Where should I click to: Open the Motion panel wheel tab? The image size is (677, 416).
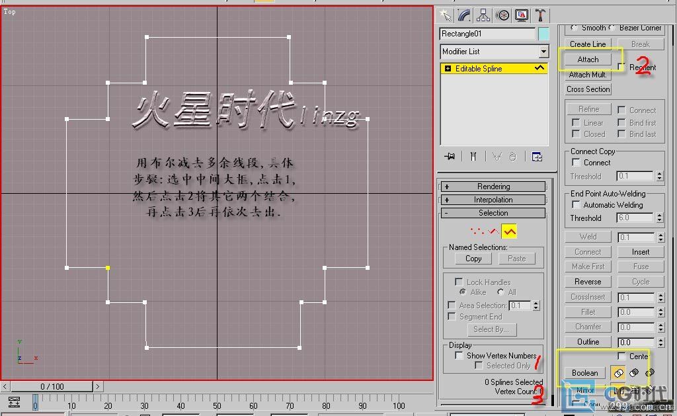pyautogui.click(x=502, y=16)
